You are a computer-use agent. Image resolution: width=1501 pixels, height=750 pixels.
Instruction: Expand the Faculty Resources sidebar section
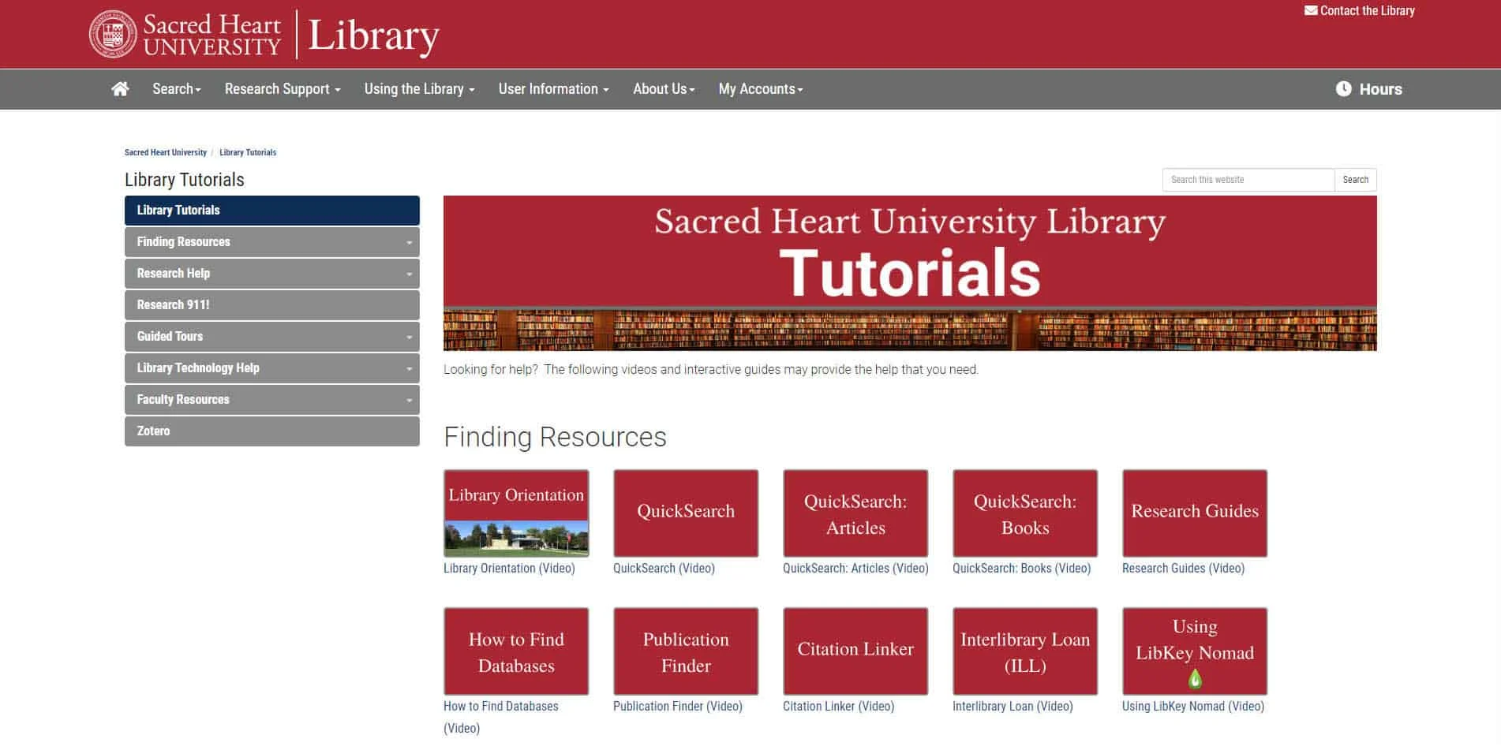click(409, 400)
